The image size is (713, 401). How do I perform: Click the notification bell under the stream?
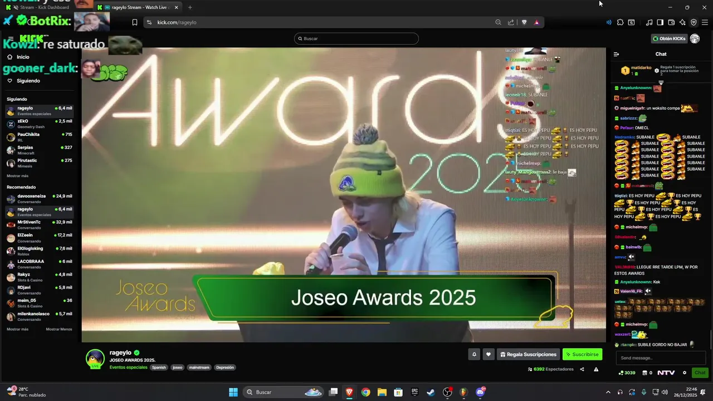click(474, 354)
